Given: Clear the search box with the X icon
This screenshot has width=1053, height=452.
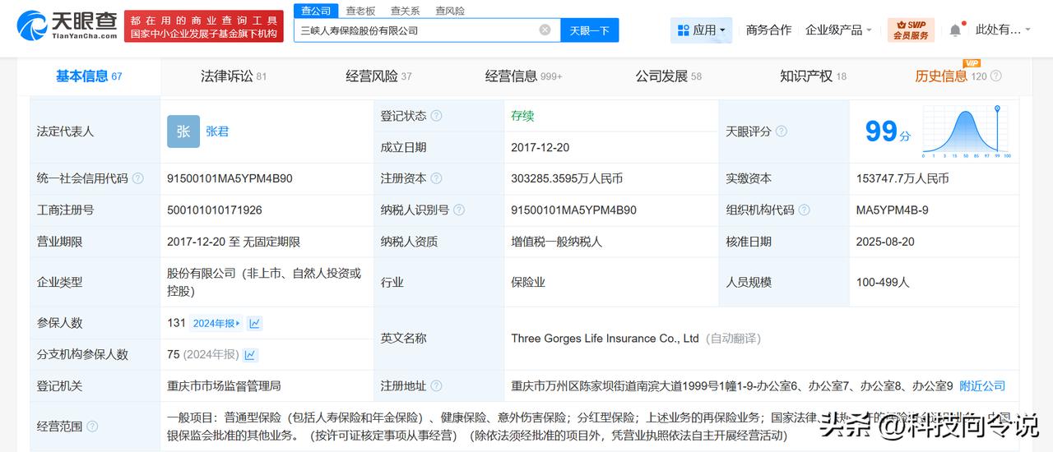Looking at the screenshot, I should click(x=545, y=30).
